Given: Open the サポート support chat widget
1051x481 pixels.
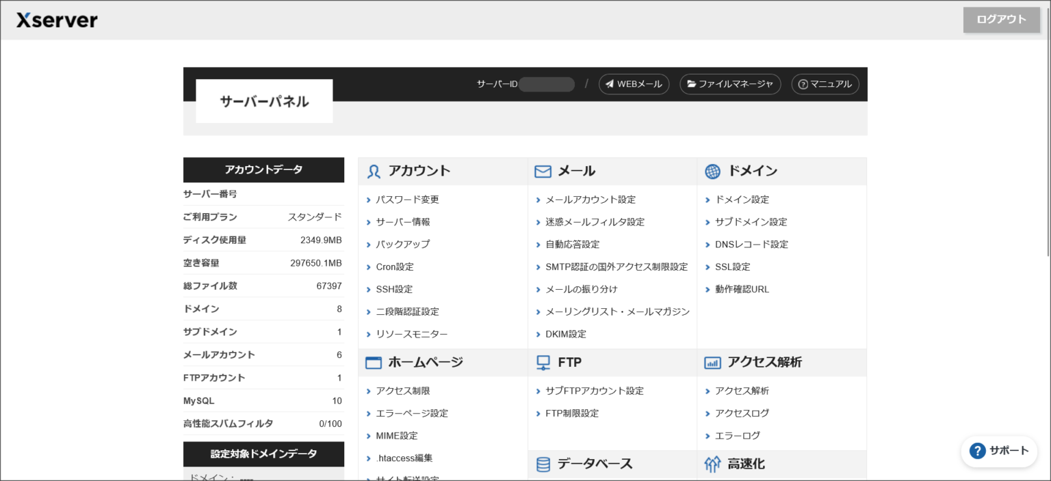Looking at the screenshot, I should [x=999, y=451].
